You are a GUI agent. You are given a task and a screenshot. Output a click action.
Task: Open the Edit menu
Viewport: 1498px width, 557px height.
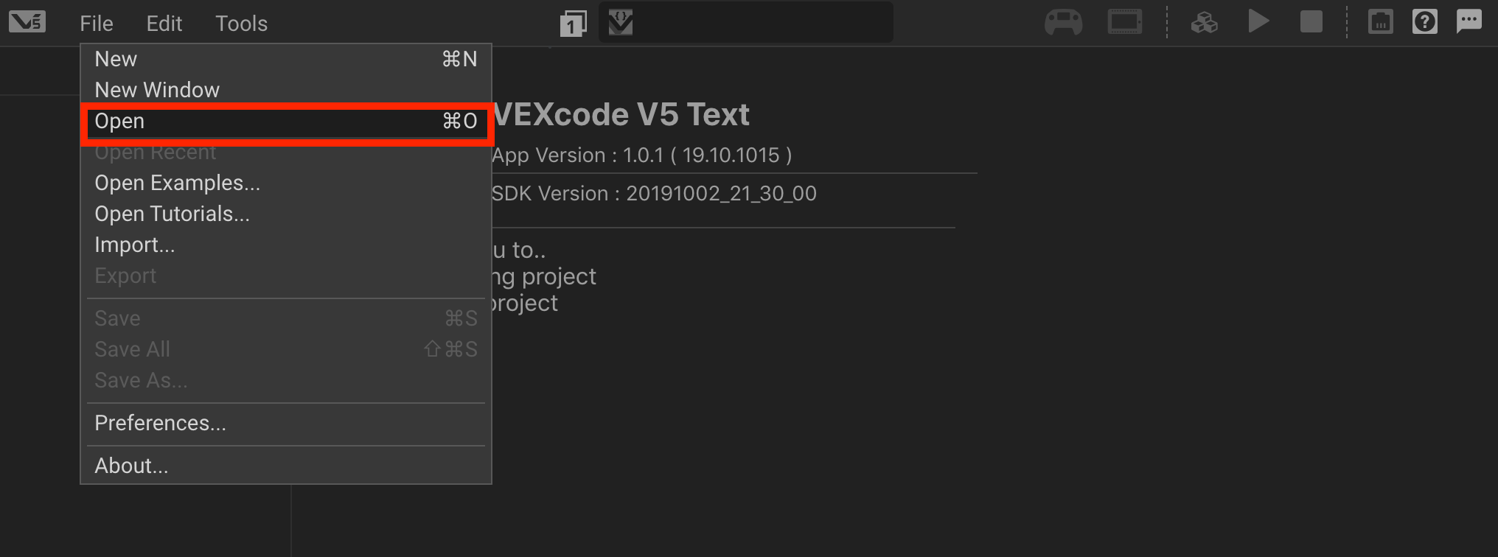tap(164, 23)
